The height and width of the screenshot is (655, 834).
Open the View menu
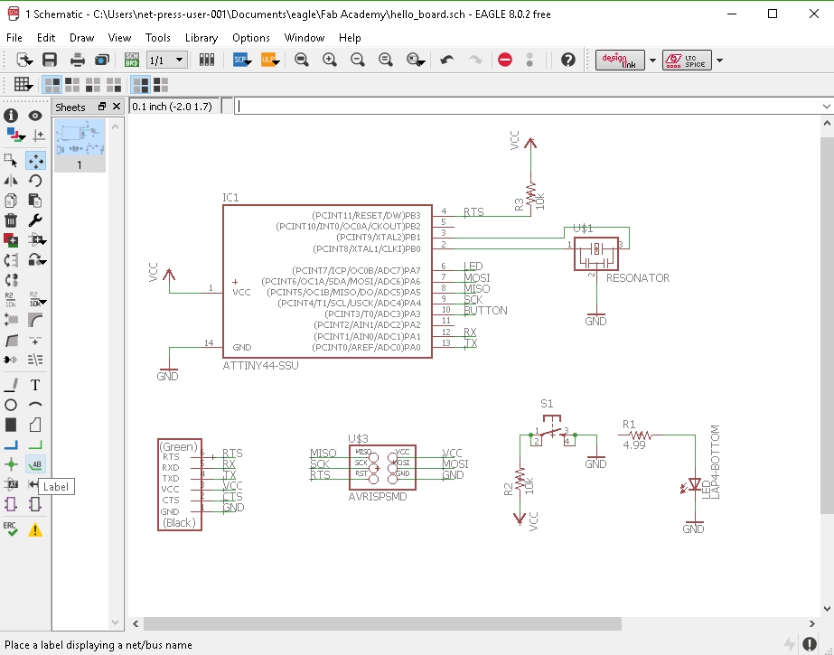pos(119,38)
